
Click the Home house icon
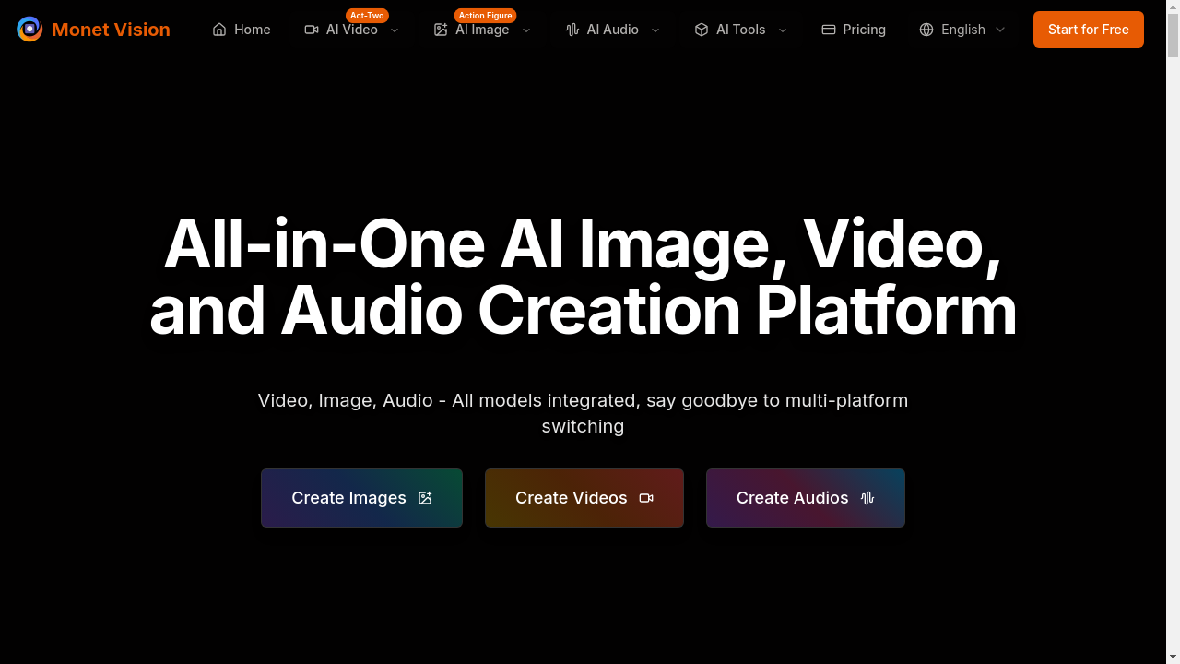click(x=219, y=30)
